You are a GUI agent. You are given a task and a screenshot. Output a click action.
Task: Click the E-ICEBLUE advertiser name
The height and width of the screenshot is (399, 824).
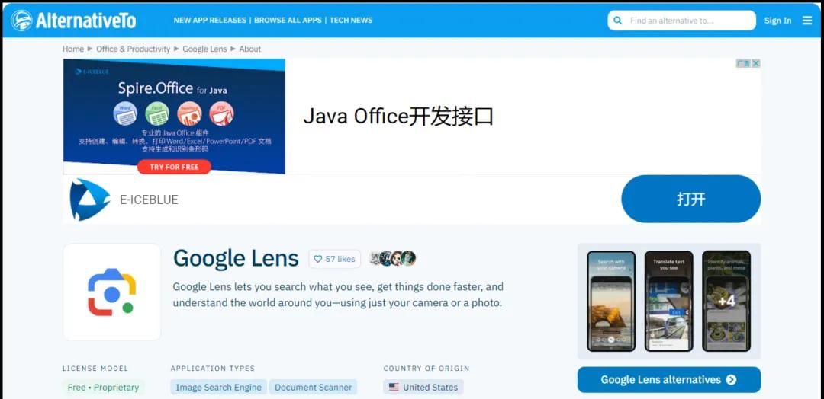(x=150, y=199)
